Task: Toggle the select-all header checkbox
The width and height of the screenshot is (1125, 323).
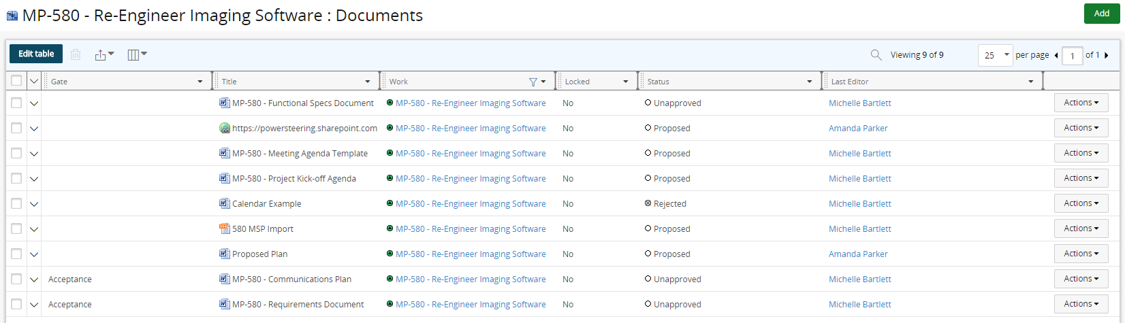Action: click(x=16, y=82)
